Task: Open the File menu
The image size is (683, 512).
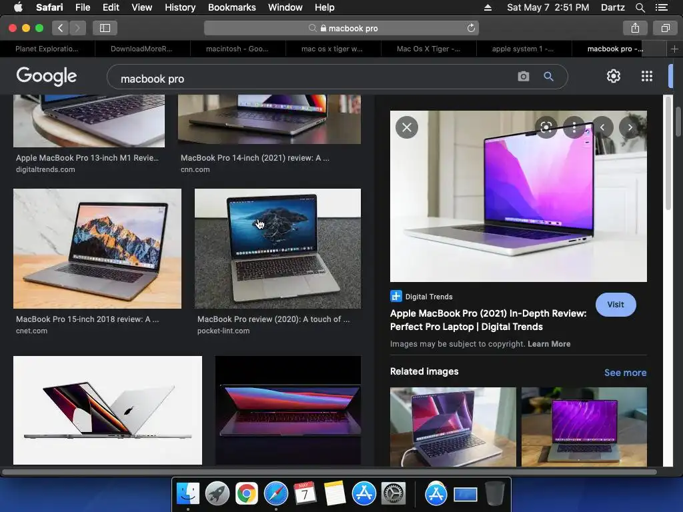Action: coord(82,7)
